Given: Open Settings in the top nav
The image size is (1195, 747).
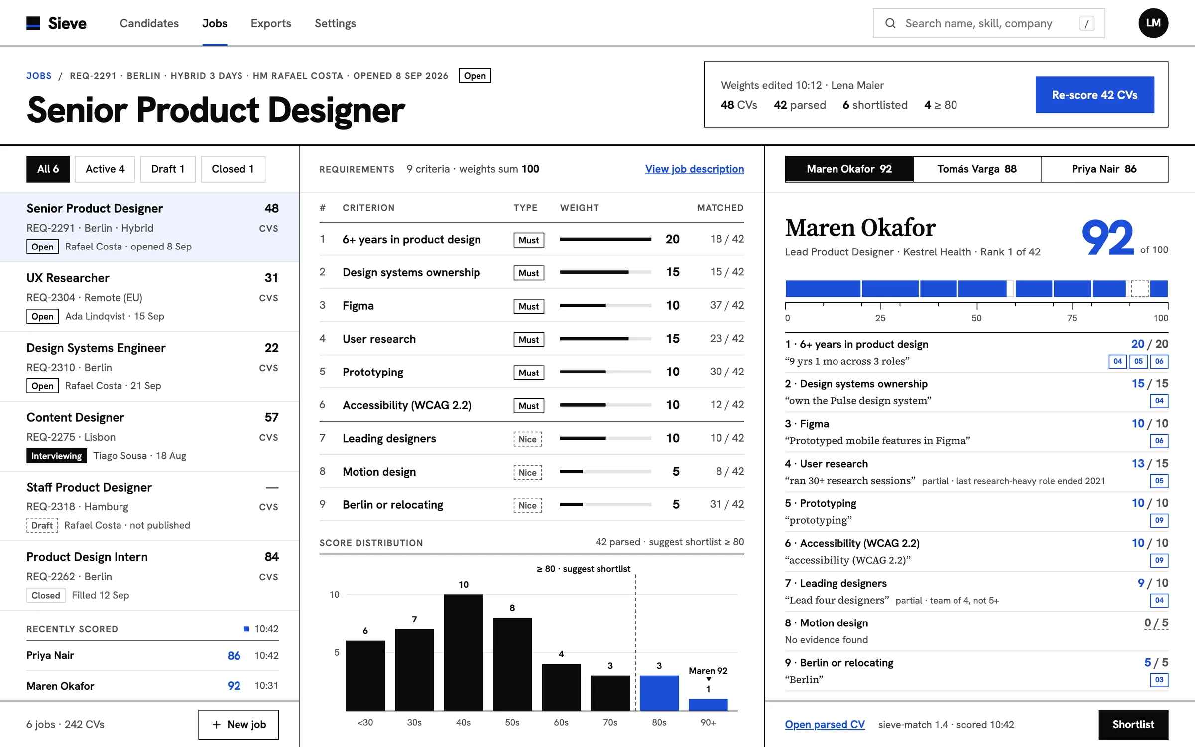Looking at the screenshot, I should [x=335, y=23].
